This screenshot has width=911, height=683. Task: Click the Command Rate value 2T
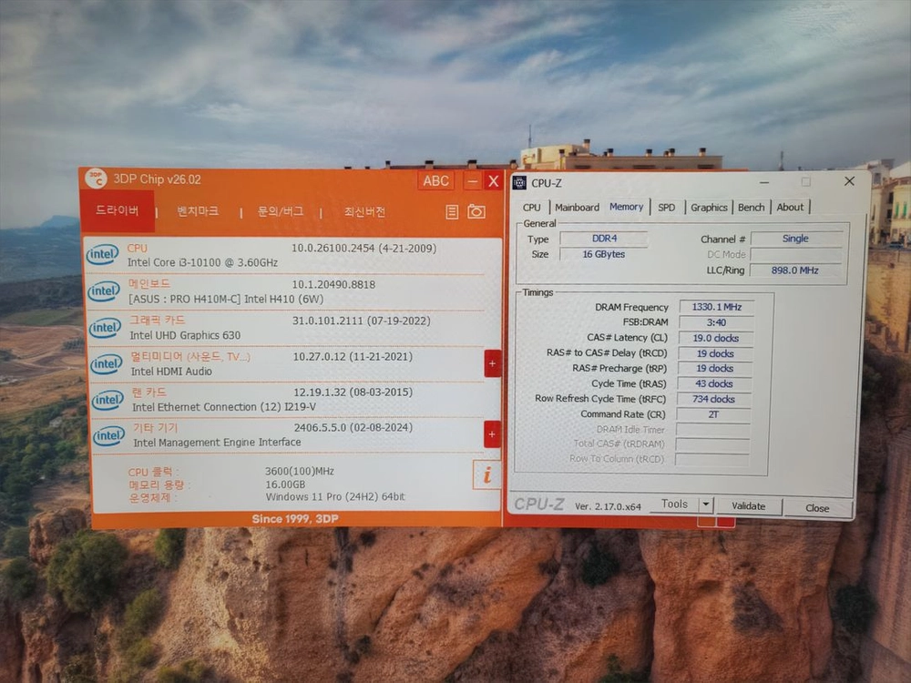click(x=713, y=414)
